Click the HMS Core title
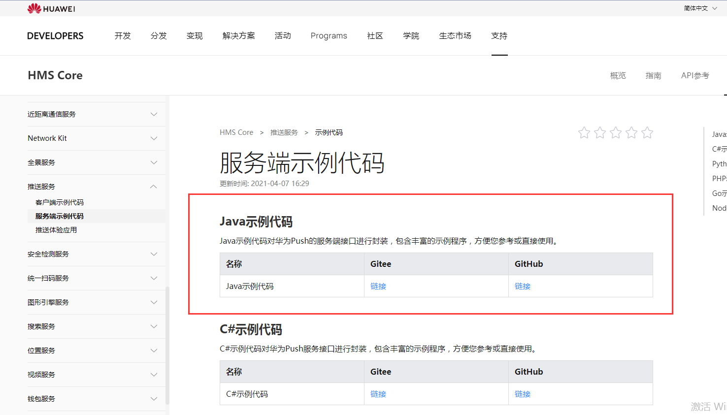 click(x=55, y=75)
